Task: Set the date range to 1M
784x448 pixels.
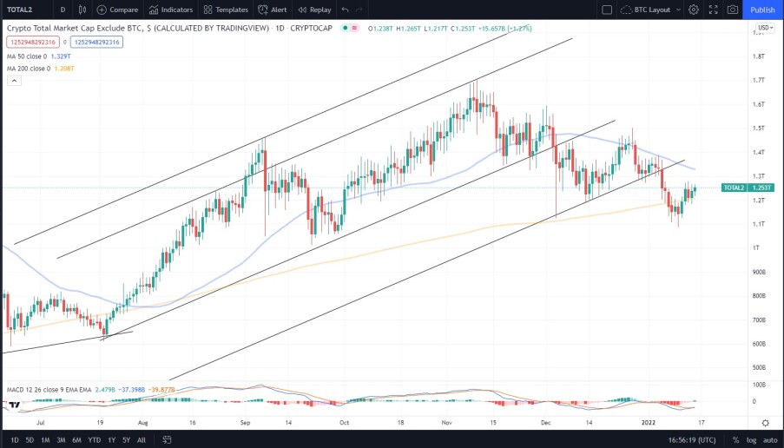Action: (x=45, y=440)
